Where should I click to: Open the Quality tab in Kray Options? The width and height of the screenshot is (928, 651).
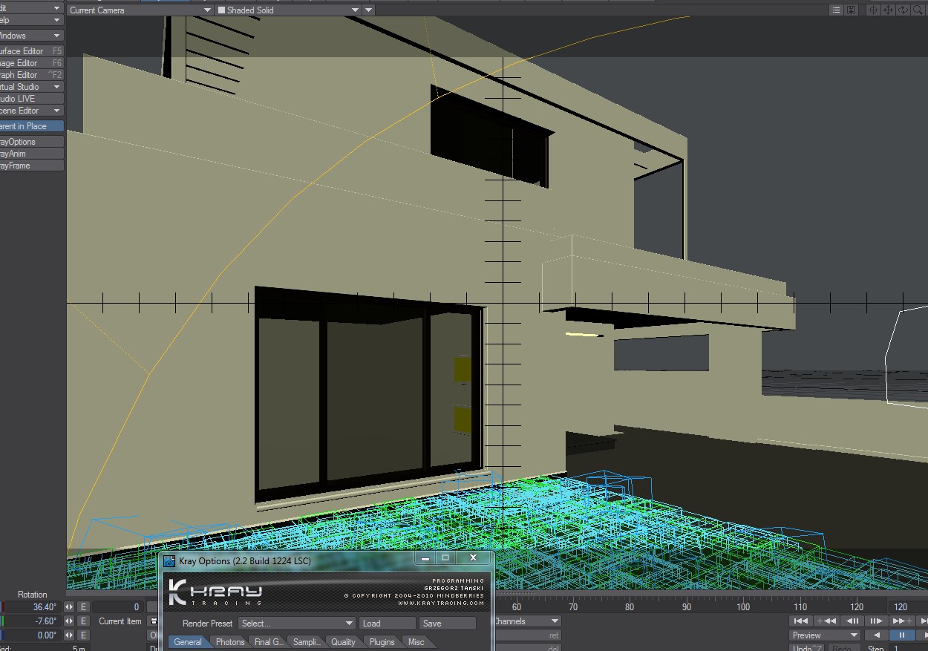click(x=343, y=642)
